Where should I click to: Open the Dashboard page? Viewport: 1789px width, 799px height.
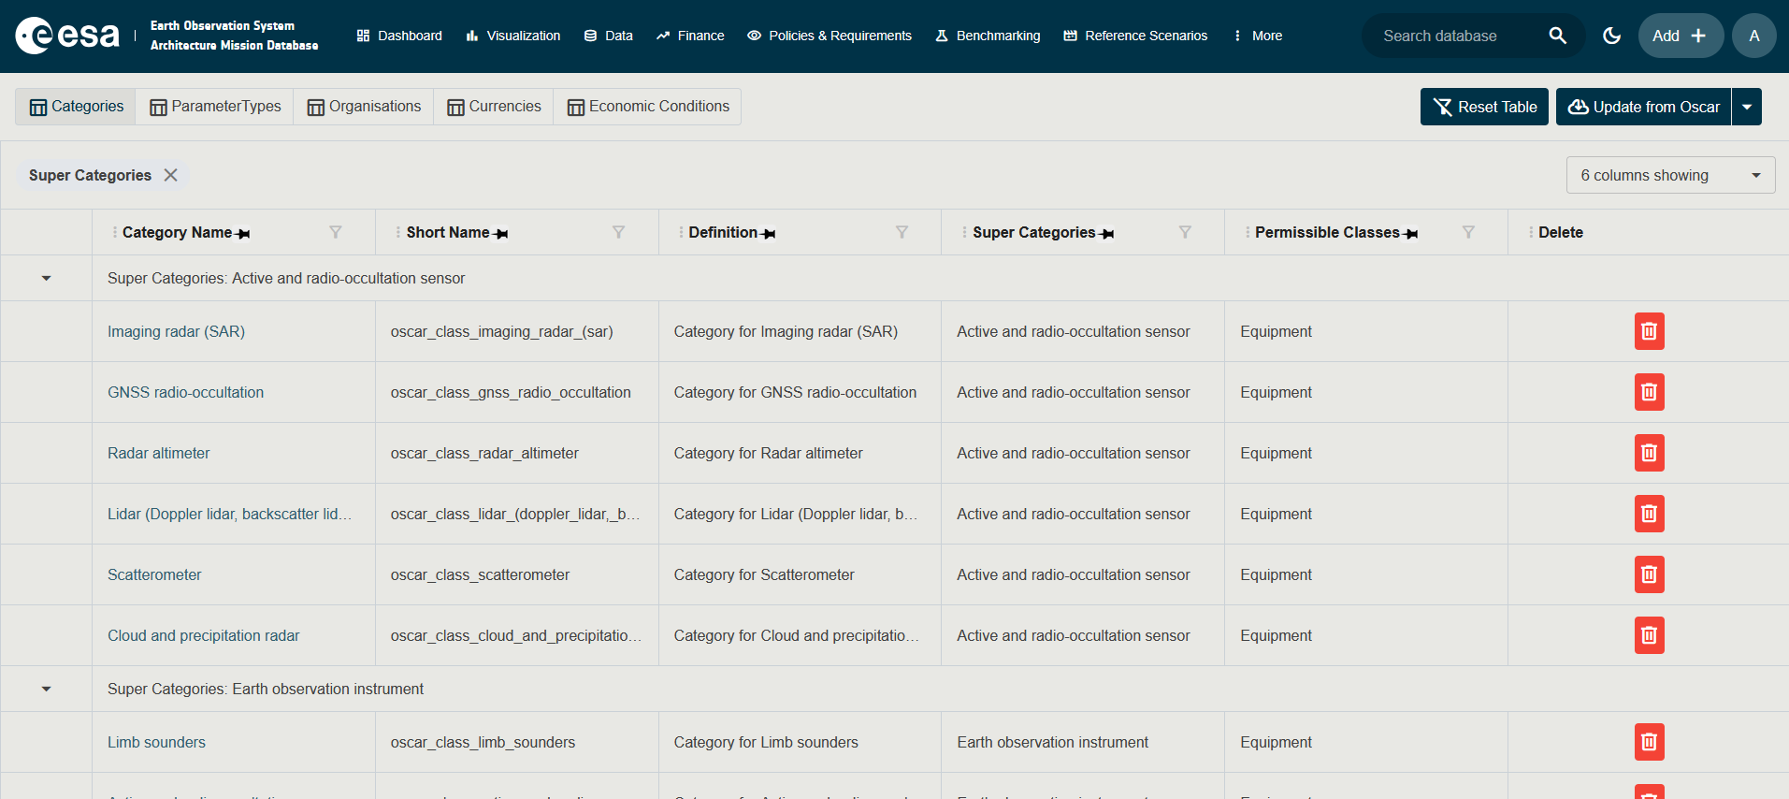[399, 36]
